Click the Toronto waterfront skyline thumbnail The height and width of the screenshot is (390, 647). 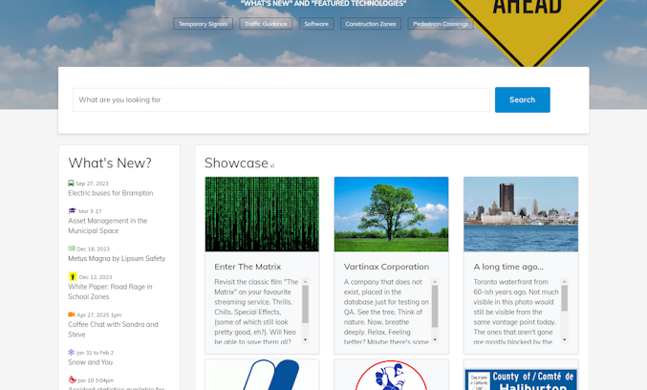coord(521,214)
